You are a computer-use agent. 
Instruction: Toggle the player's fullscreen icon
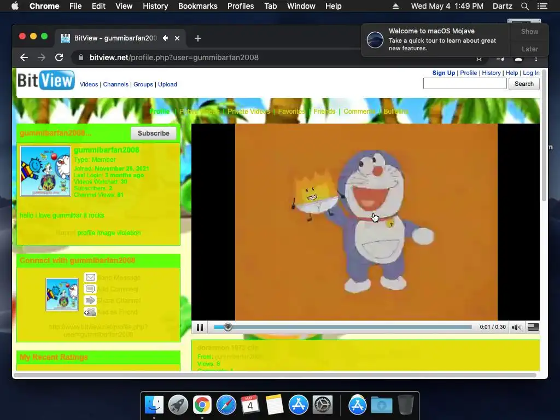[x=533, y=327]
